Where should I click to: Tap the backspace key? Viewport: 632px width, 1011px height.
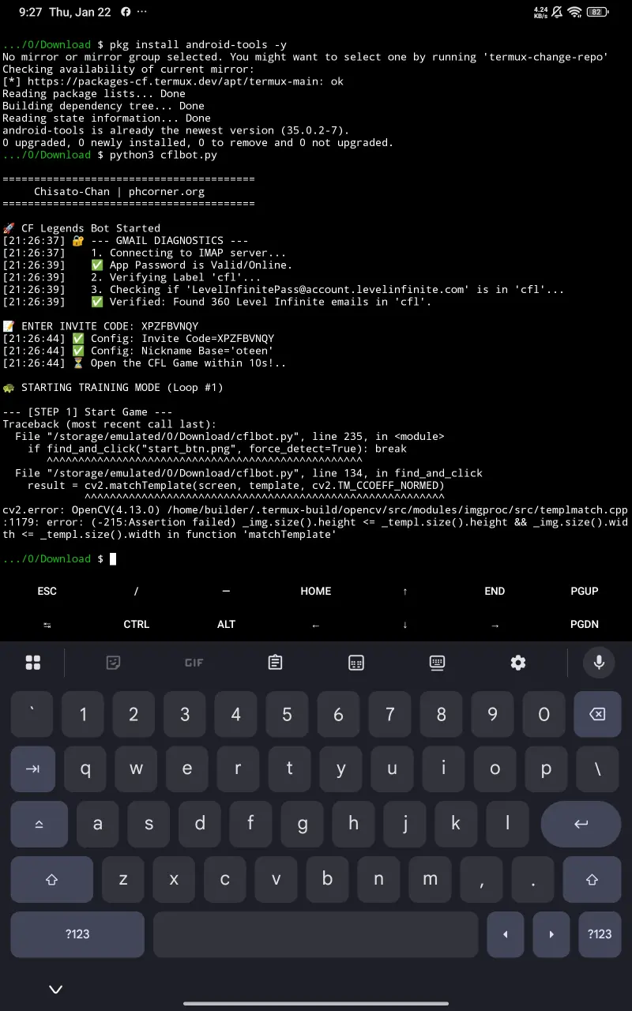[x=598, y=714]
